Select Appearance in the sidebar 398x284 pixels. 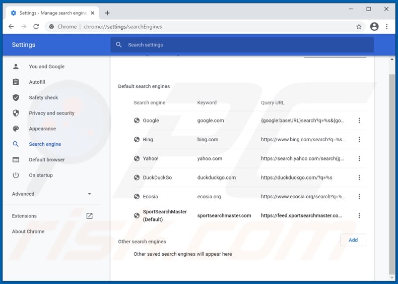click(x=42, y=129)
